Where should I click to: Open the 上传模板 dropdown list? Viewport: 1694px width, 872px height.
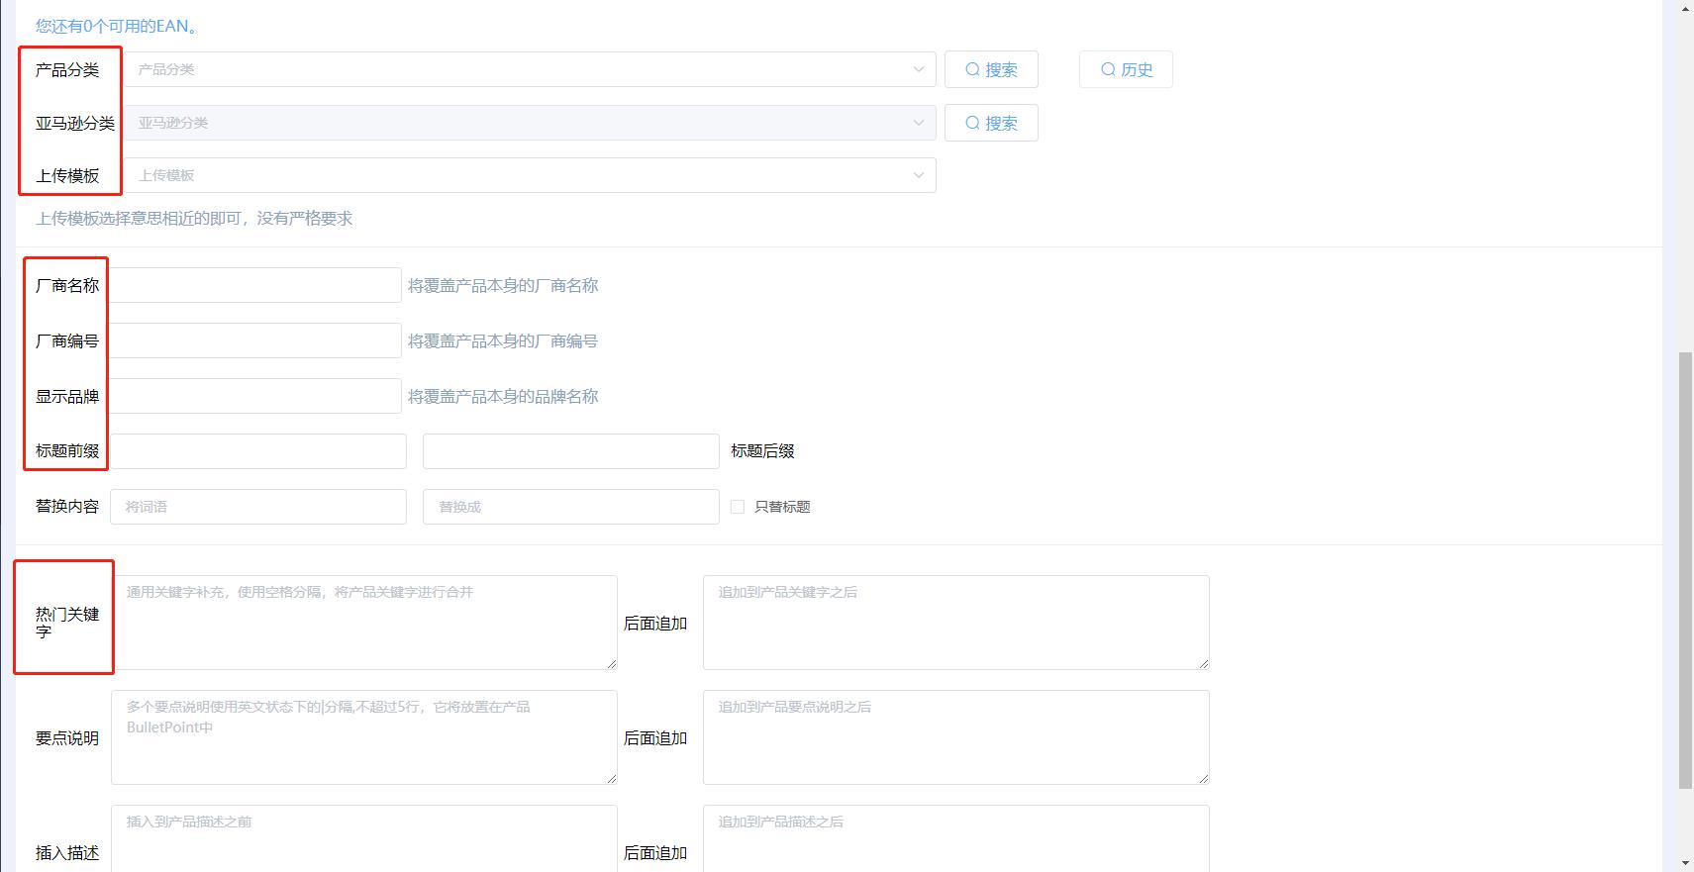529,175
